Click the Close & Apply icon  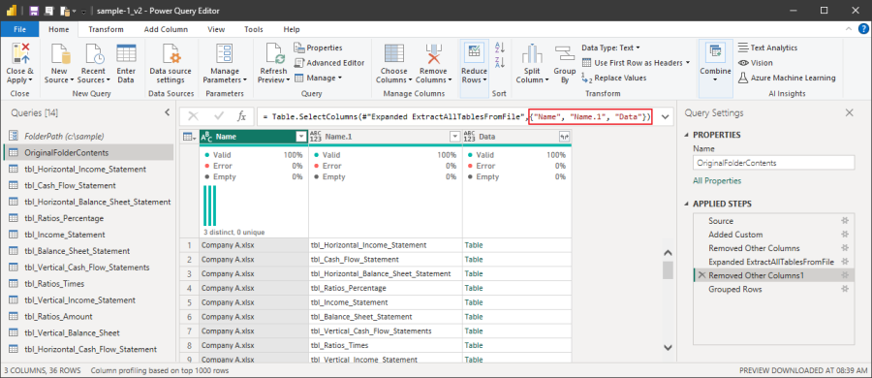click(20, 54)
